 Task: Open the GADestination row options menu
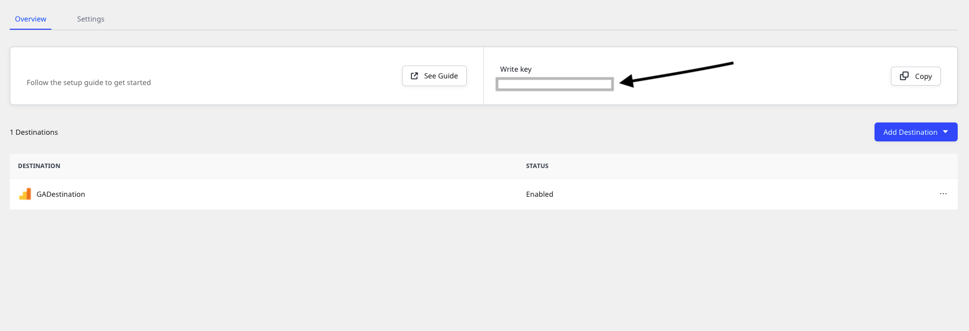click(x=943, y=194)
